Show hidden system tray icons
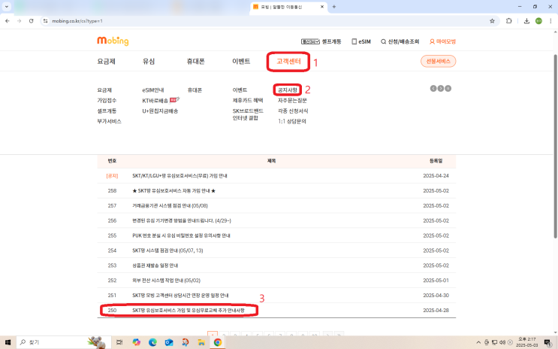Screen dimensions: 558x349 point(478,342)
